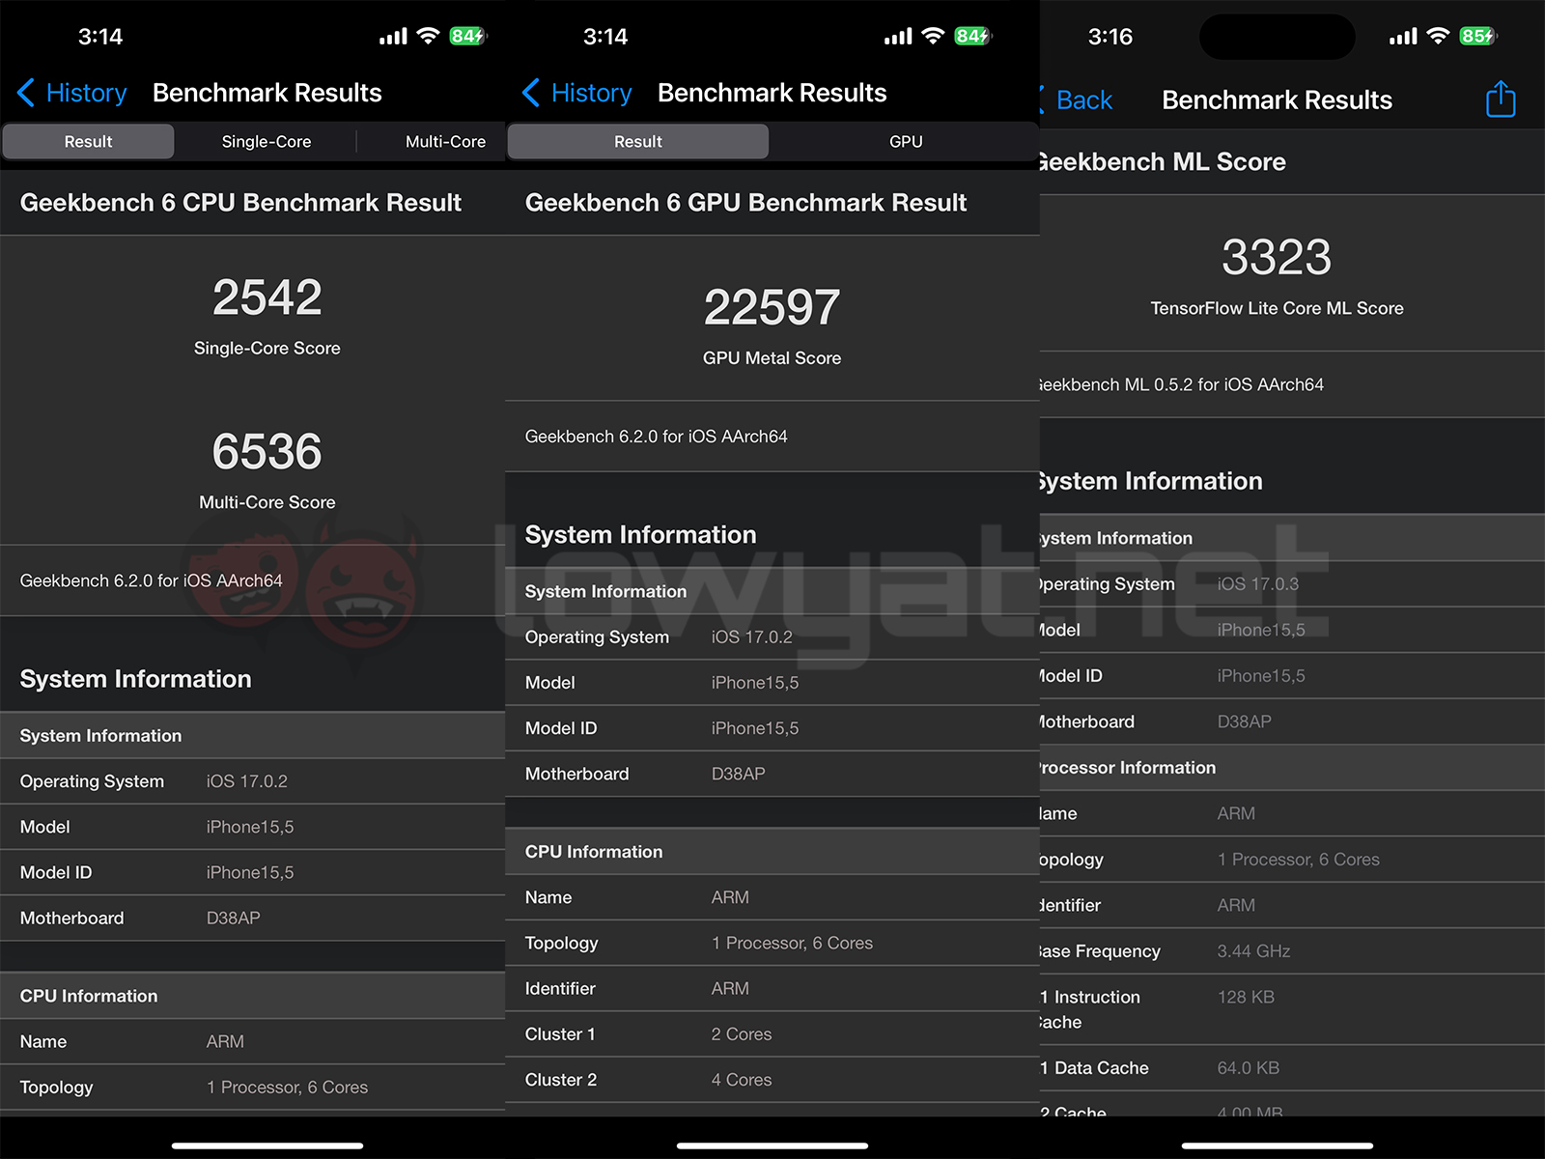Tap Geekbench ML 0.5.2 version text
Image resolution: width=1545 pixels, height=1159 pixels.
point(1181,384)
